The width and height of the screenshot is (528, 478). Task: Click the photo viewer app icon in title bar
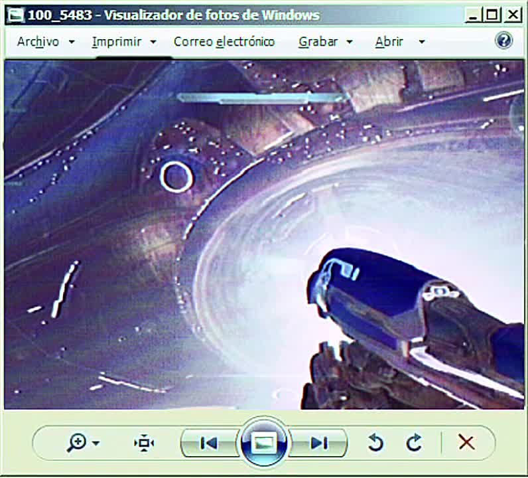click(x=16, y=15)
